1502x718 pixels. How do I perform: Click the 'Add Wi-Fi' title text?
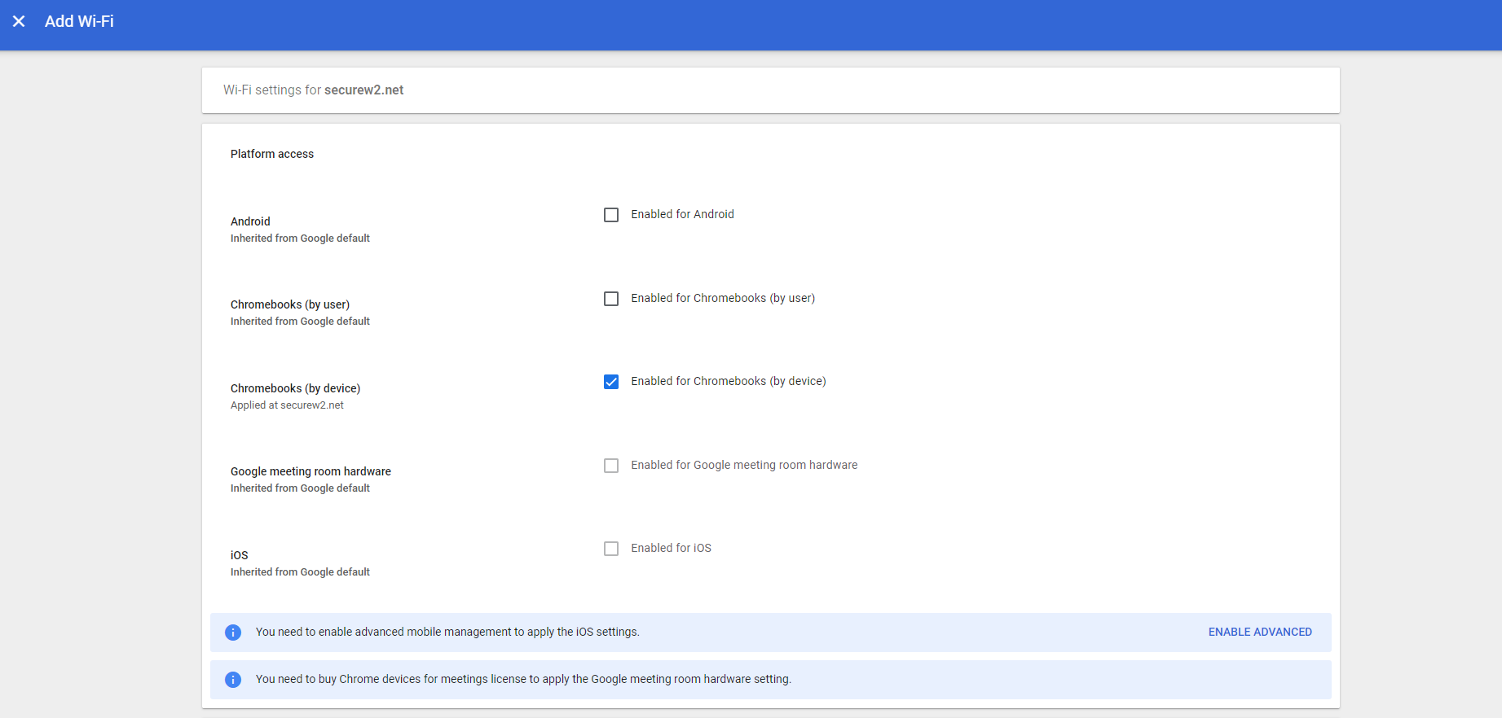[79, 21]
